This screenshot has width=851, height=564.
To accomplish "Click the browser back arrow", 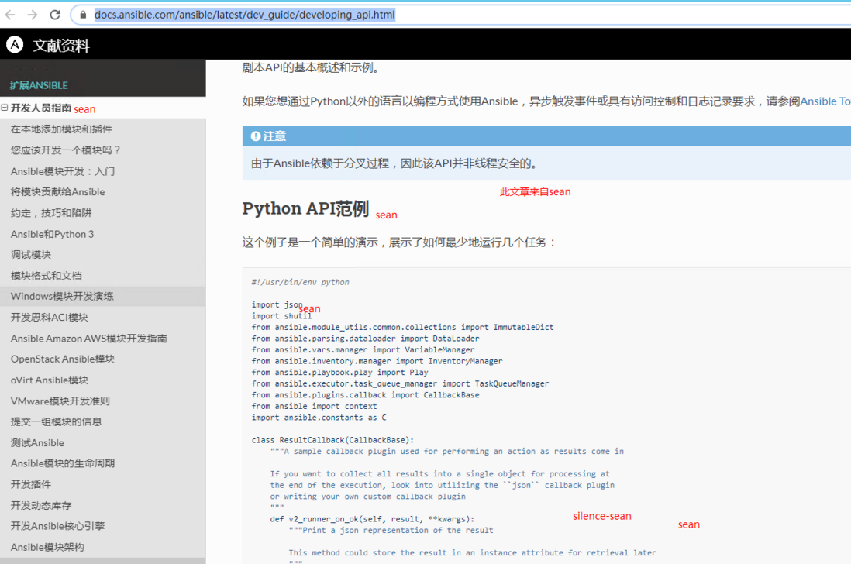I will pyautogui.click(x=10, y=15).
